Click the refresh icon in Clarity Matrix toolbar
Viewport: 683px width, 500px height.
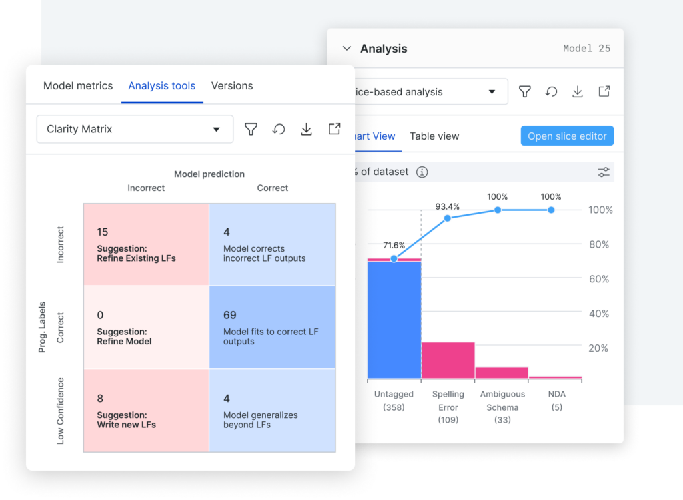(x=279, y=129)
